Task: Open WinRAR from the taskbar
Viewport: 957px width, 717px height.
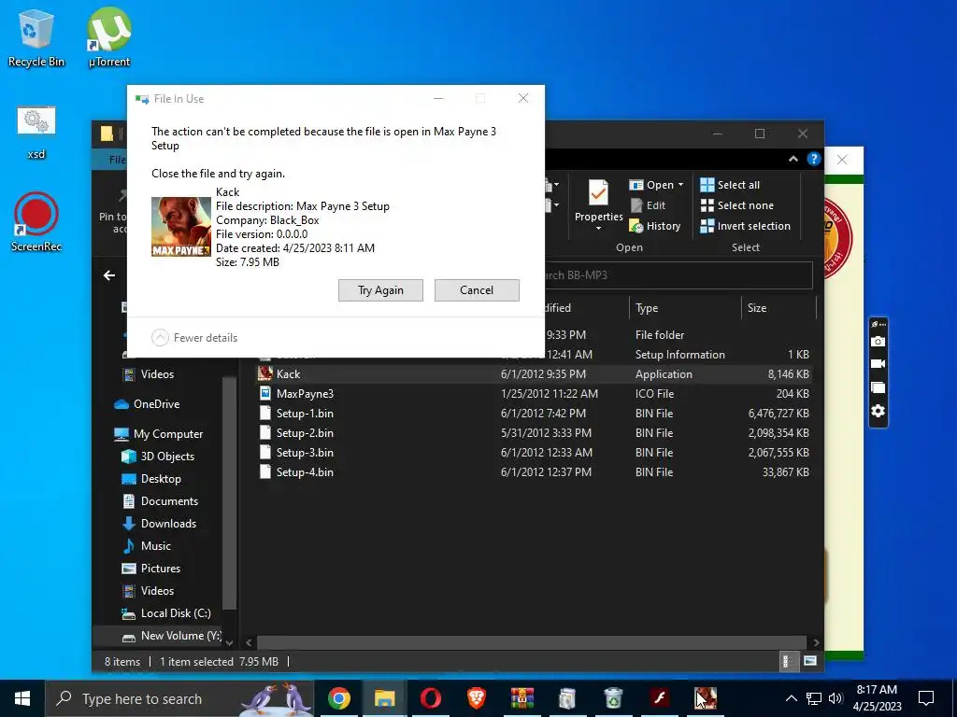Action: pyautogui.click(x=521, y=698)
